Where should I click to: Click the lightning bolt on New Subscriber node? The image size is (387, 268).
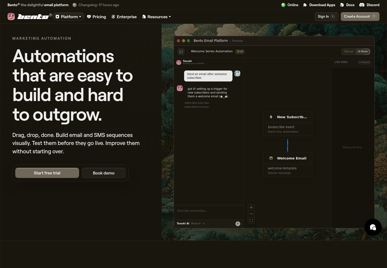pyautogui.click(x=271, y=117)
